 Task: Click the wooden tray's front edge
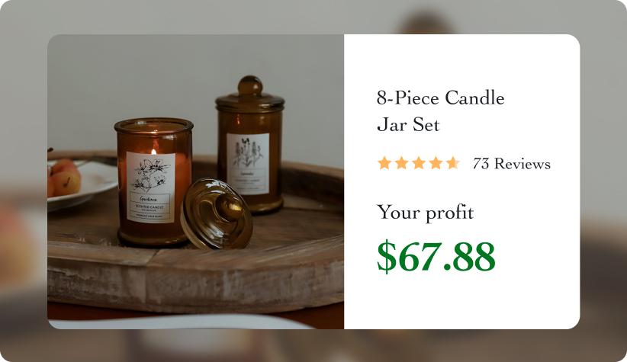(195, 284)
